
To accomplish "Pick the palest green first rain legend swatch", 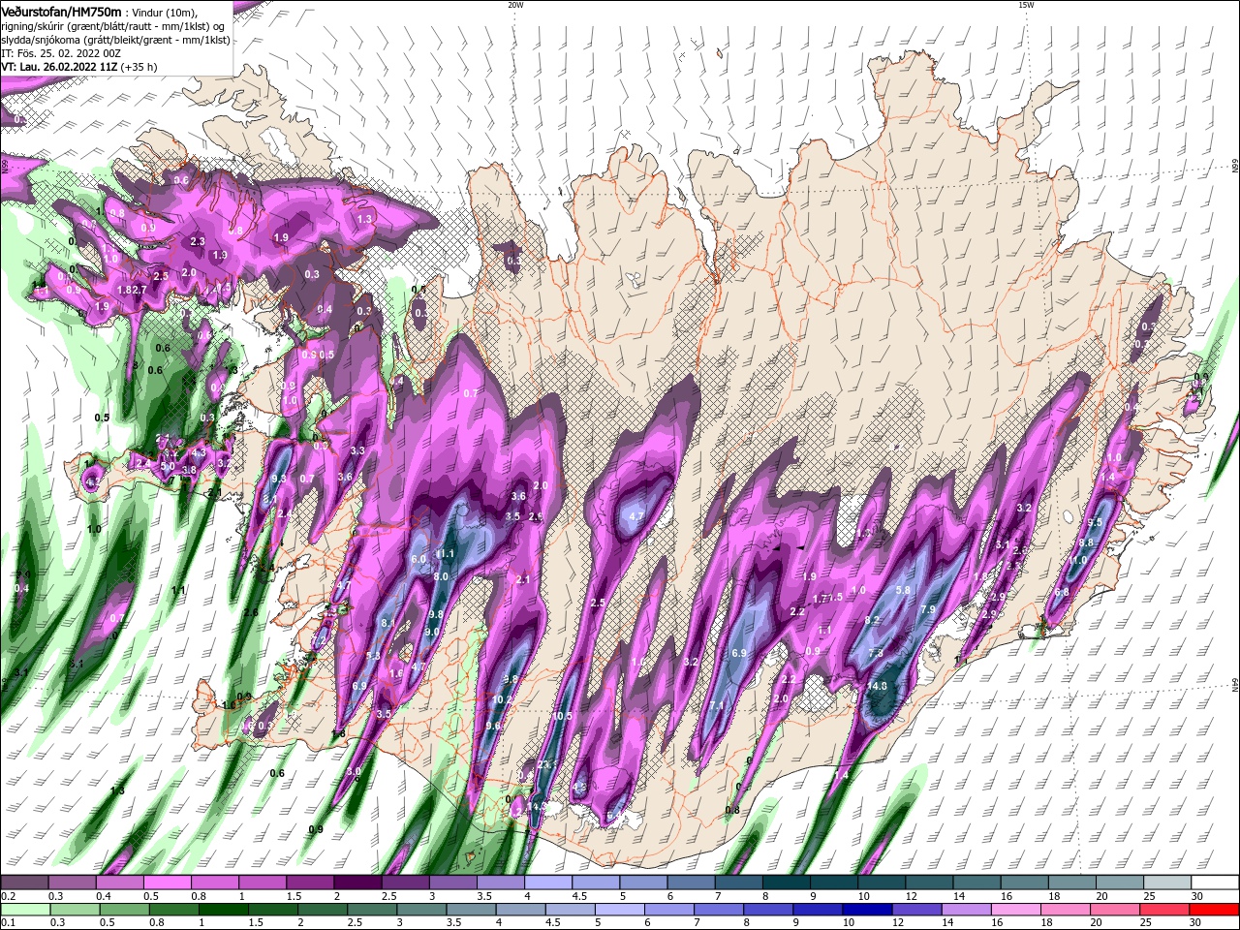I will tap(24, 910).
